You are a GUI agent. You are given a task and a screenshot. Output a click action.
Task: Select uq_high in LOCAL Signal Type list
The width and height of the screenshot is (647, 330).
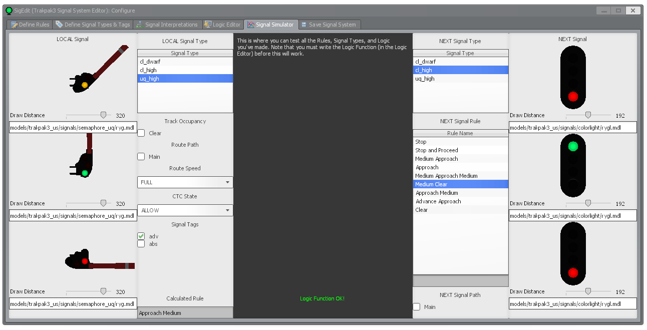click(185, 79)
